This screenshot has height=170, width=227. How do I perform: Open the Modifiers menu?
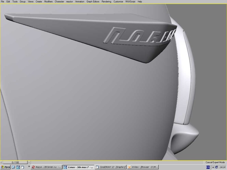tap(48, 2)
